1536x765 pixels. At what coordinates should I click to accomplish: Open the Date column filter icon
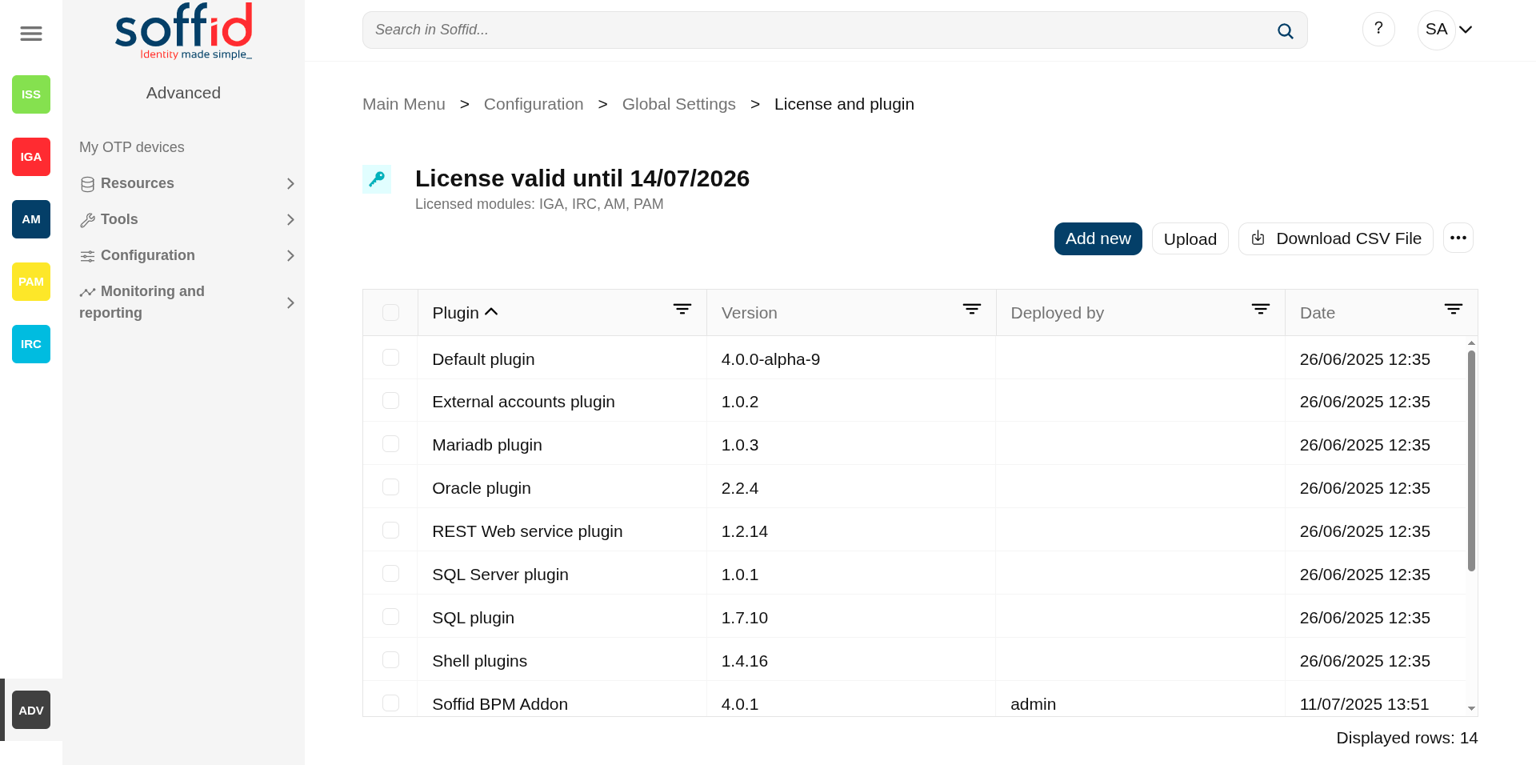coord(1454,309)
